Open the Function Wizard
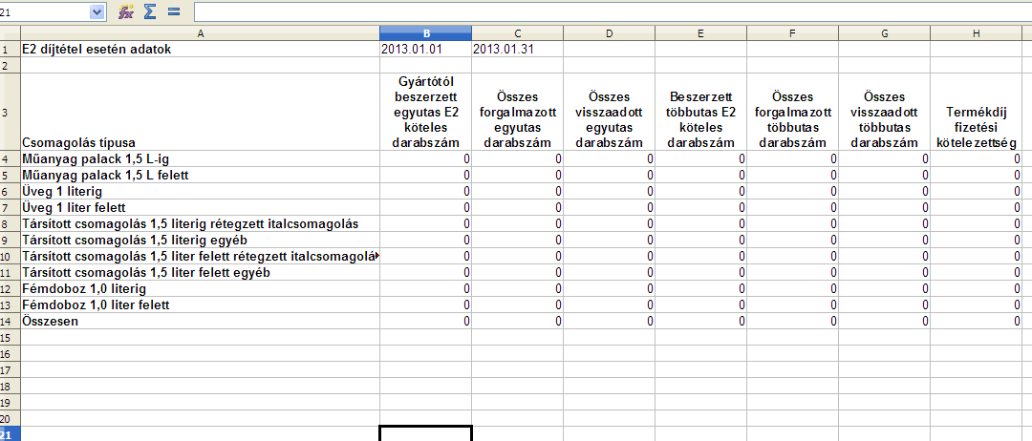 (x=126, y=11)
